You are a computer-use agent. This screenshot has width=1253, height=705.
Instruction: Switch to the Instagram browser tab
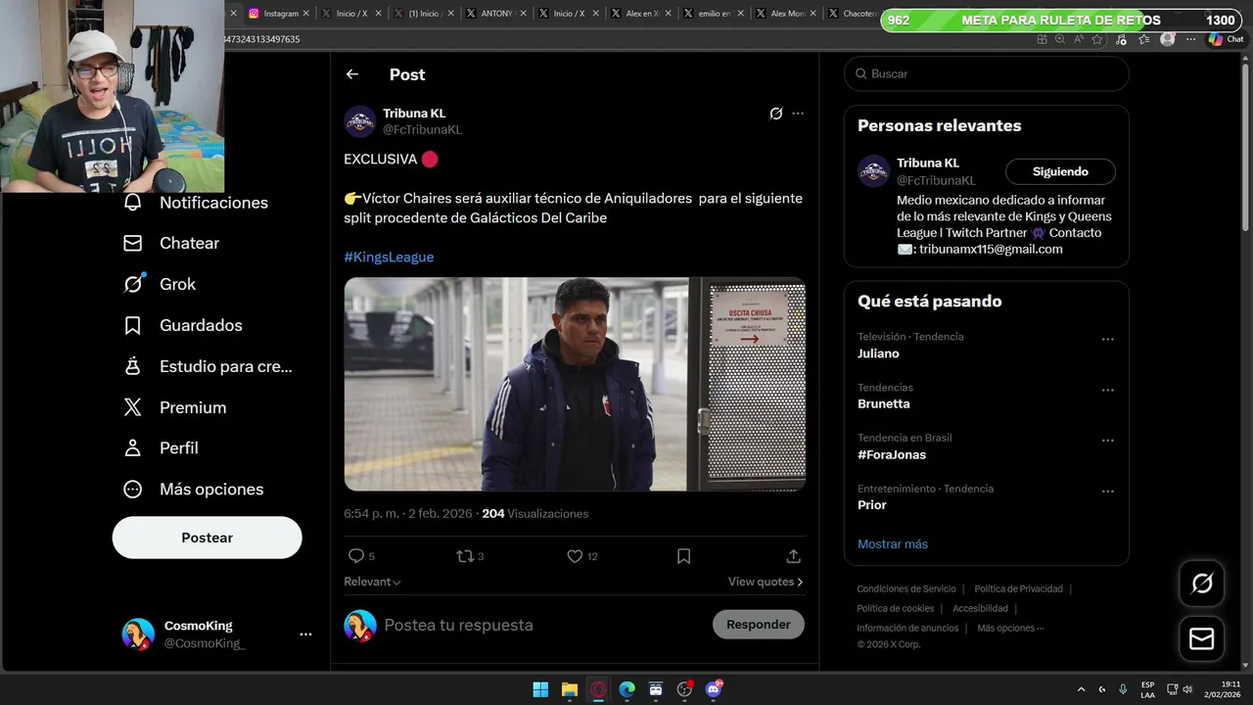(x=280, y=14)
